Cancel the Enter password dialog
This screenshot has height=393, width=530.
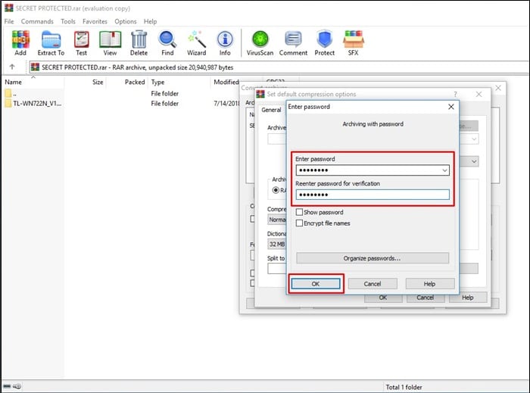click(x=373, y=284)
